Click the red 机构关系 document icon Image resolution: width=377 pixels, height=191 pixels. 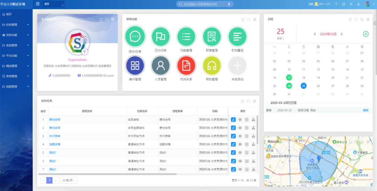click(x=186, y=65)
